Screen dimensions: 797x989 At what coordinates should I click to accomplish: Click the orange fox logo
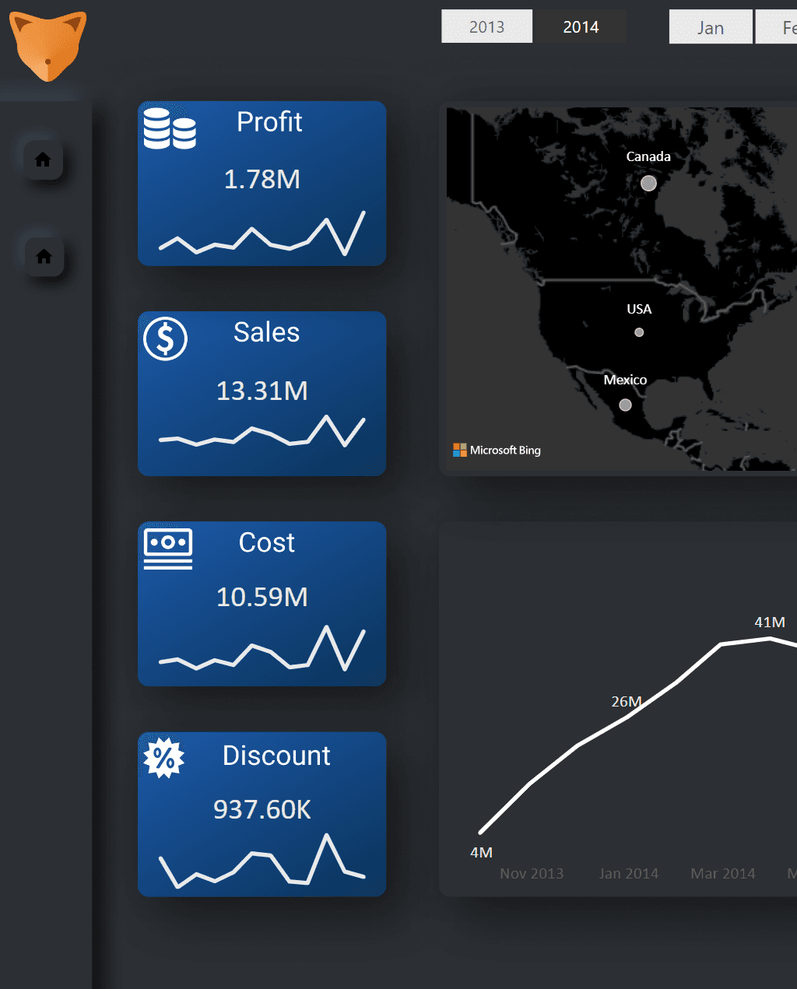coord(47,46)
